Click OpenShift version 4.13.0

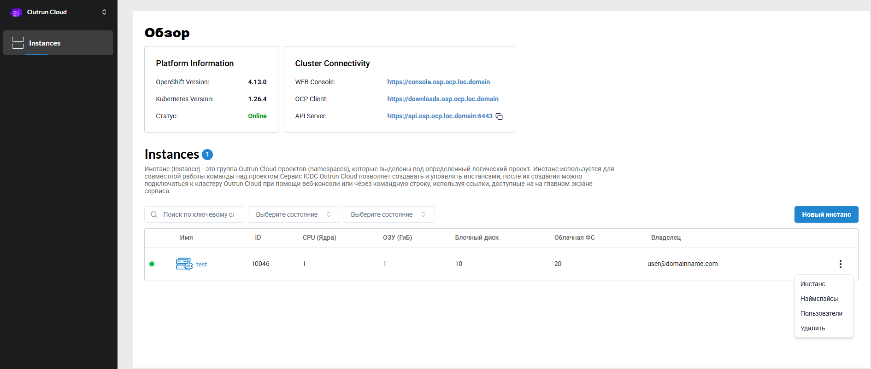pos(257,82)
